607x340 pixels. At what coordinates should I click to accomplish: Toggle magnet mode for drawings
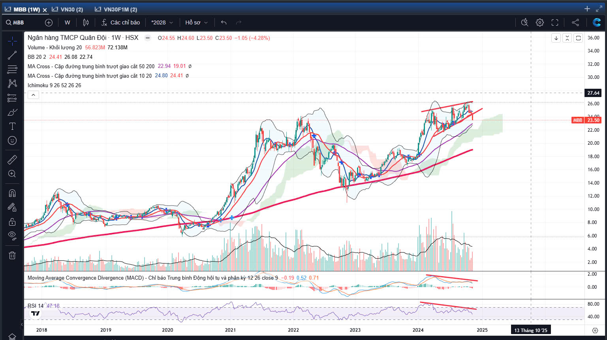click(12, 193)
